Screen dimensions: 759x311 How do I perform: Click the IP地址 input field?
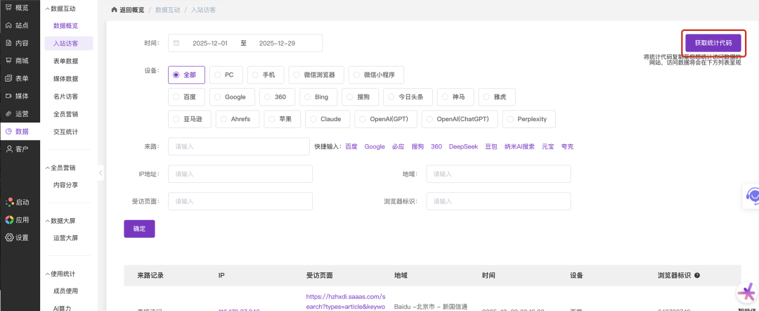click(x=240, y=174)
